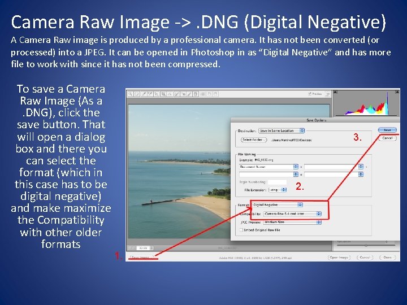The height and width of the screenshot is (305, 407).
Task: Click the Done button
Action: [388, 258]
